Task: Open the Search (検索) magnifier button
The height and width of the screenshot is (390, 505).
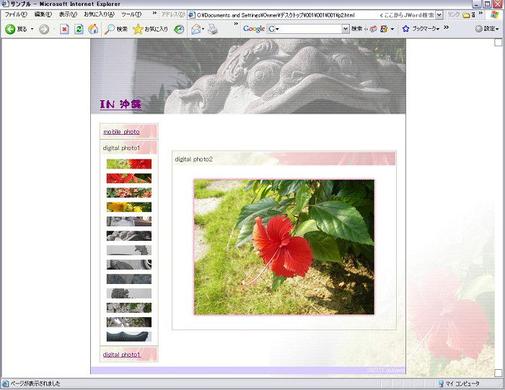Action: [116, 30]
